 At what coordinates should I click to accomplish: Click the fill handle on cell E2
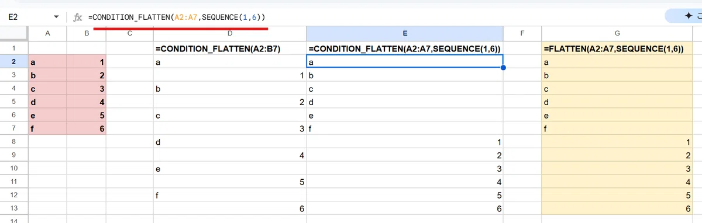pos(503,68)
